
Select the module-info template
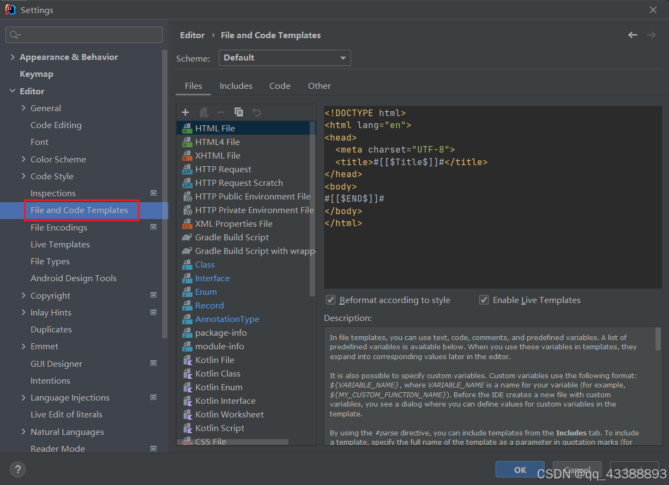click(220, 346)
